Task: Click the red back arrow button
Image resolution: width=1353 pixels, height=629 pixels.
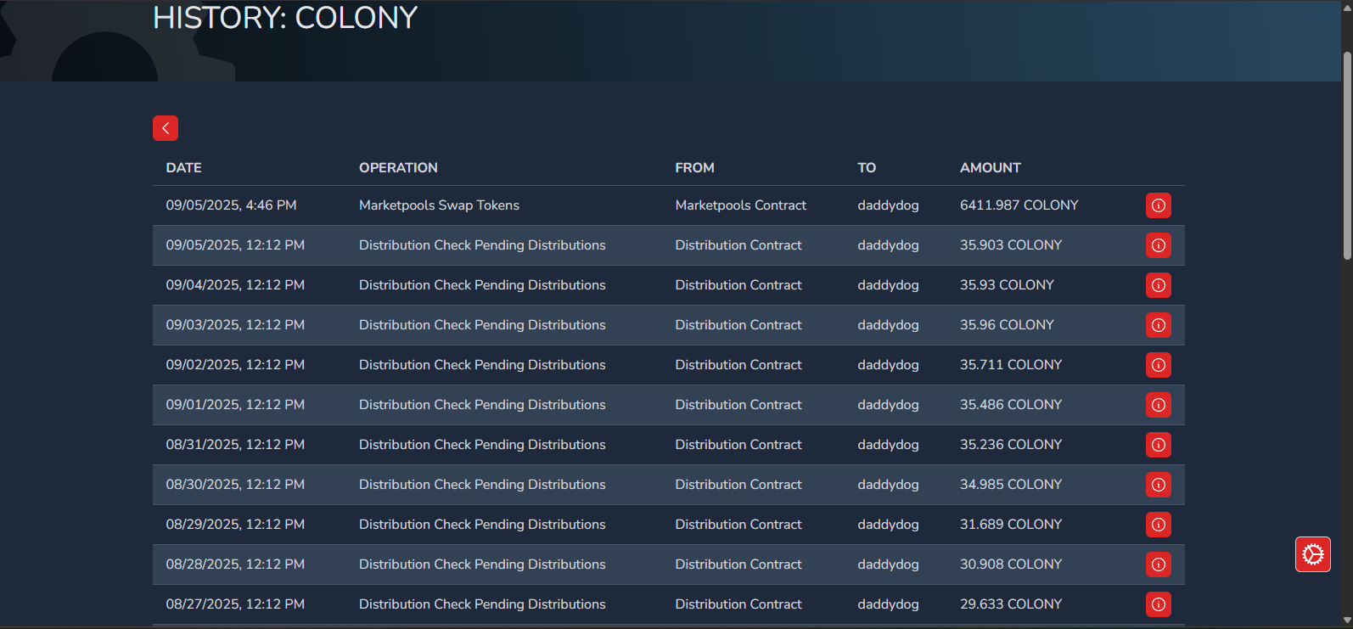Action: [x=166, y=128]
